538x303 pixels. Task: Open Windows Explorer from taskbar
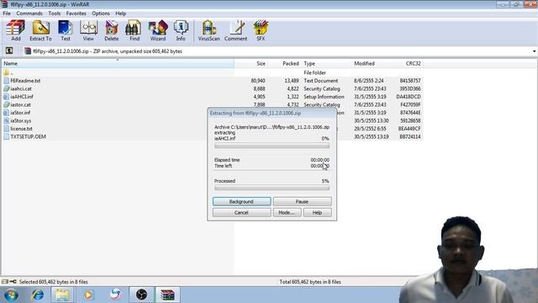click(x=62, y=295)
